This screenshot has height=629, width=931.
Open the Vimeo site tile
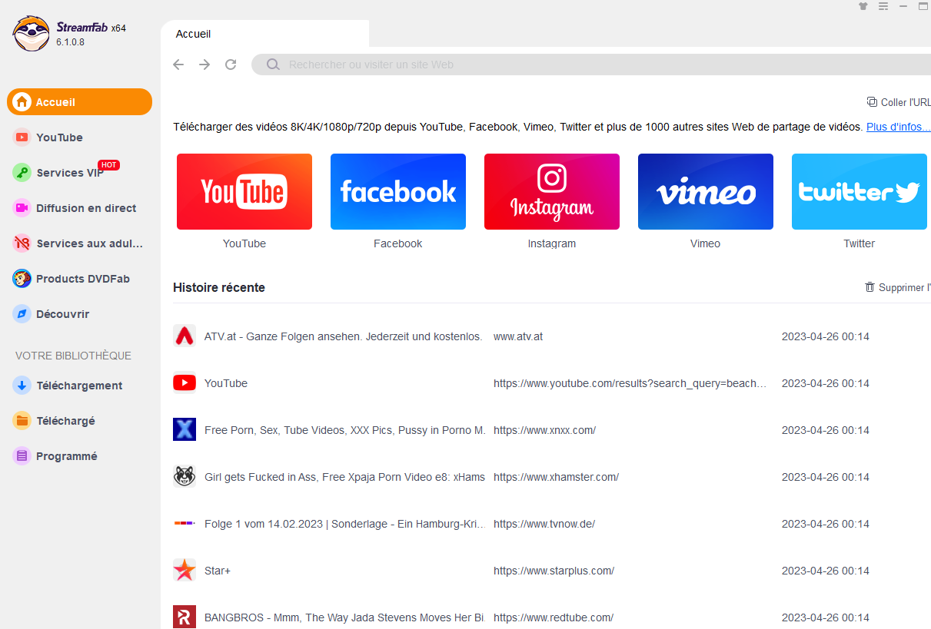click(x=706, y=191)
